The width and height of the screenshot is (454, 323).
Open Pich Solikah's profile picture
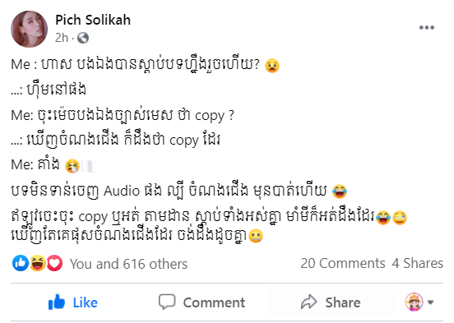(x=30, y=29)
